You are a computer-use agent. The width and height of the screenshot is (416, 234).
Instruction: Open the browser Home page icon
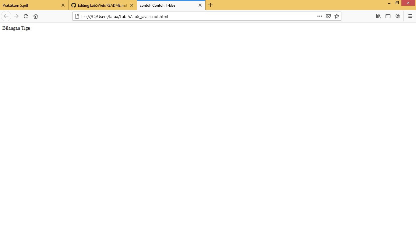tap(36, 16)
